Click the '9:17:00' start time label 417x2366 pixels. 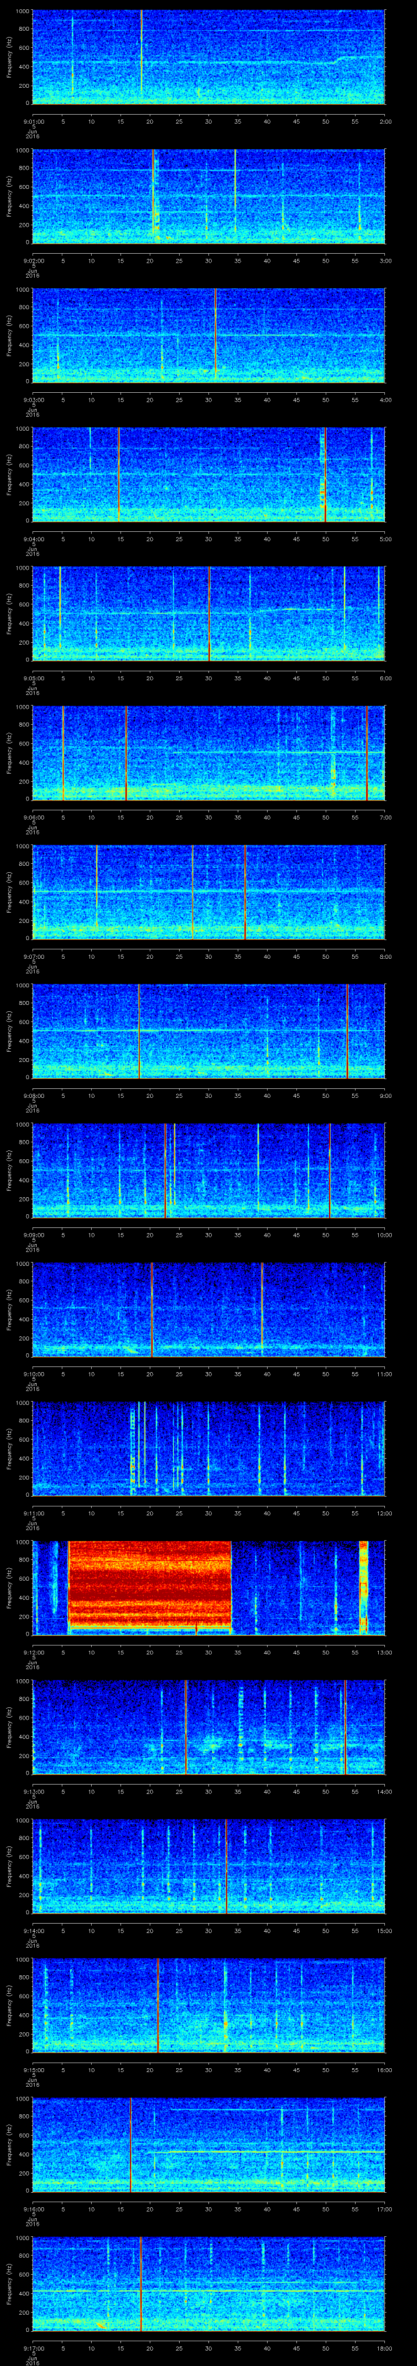(33, 2348)
